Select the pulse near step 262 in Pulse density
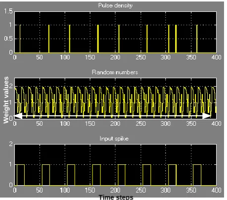Screen dimensions: 227x200 [x=147, y=39]
